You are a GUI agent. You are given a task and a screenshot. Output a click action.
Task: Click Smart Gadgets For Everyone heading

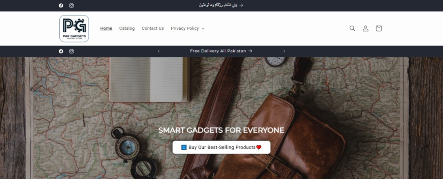[221, 130]
